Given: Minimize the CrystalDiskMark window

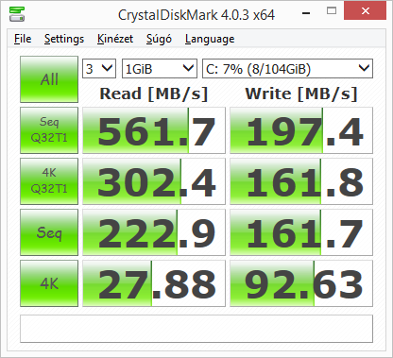Looking at the screenshot, I should [306, 13].
